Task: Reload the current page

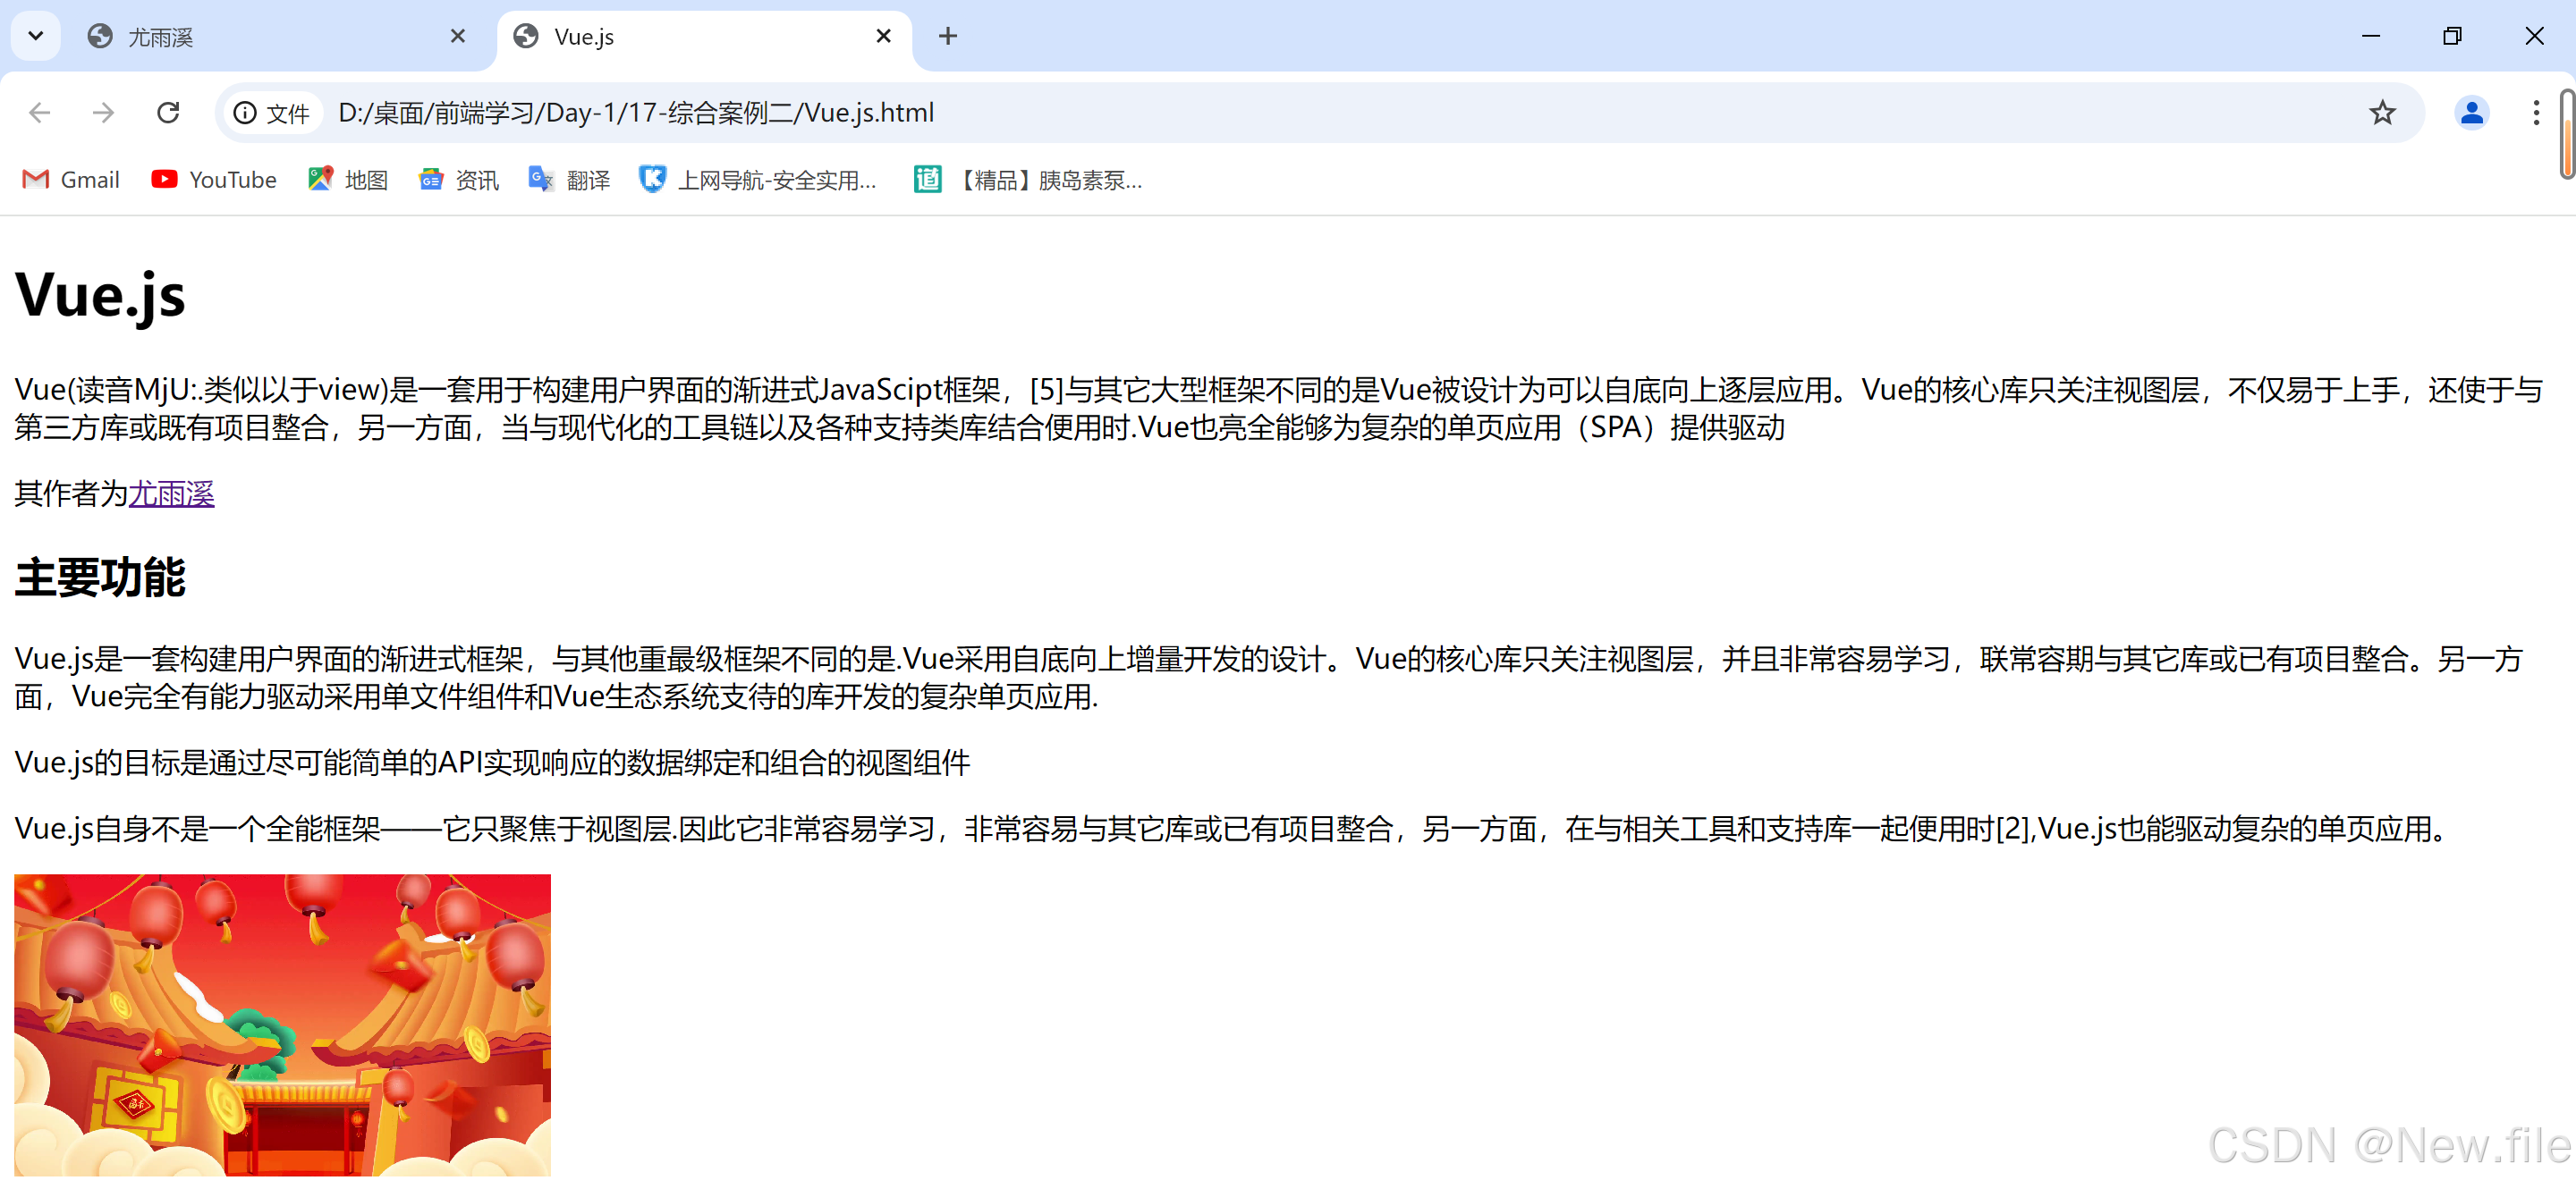Action: (168, 113)
